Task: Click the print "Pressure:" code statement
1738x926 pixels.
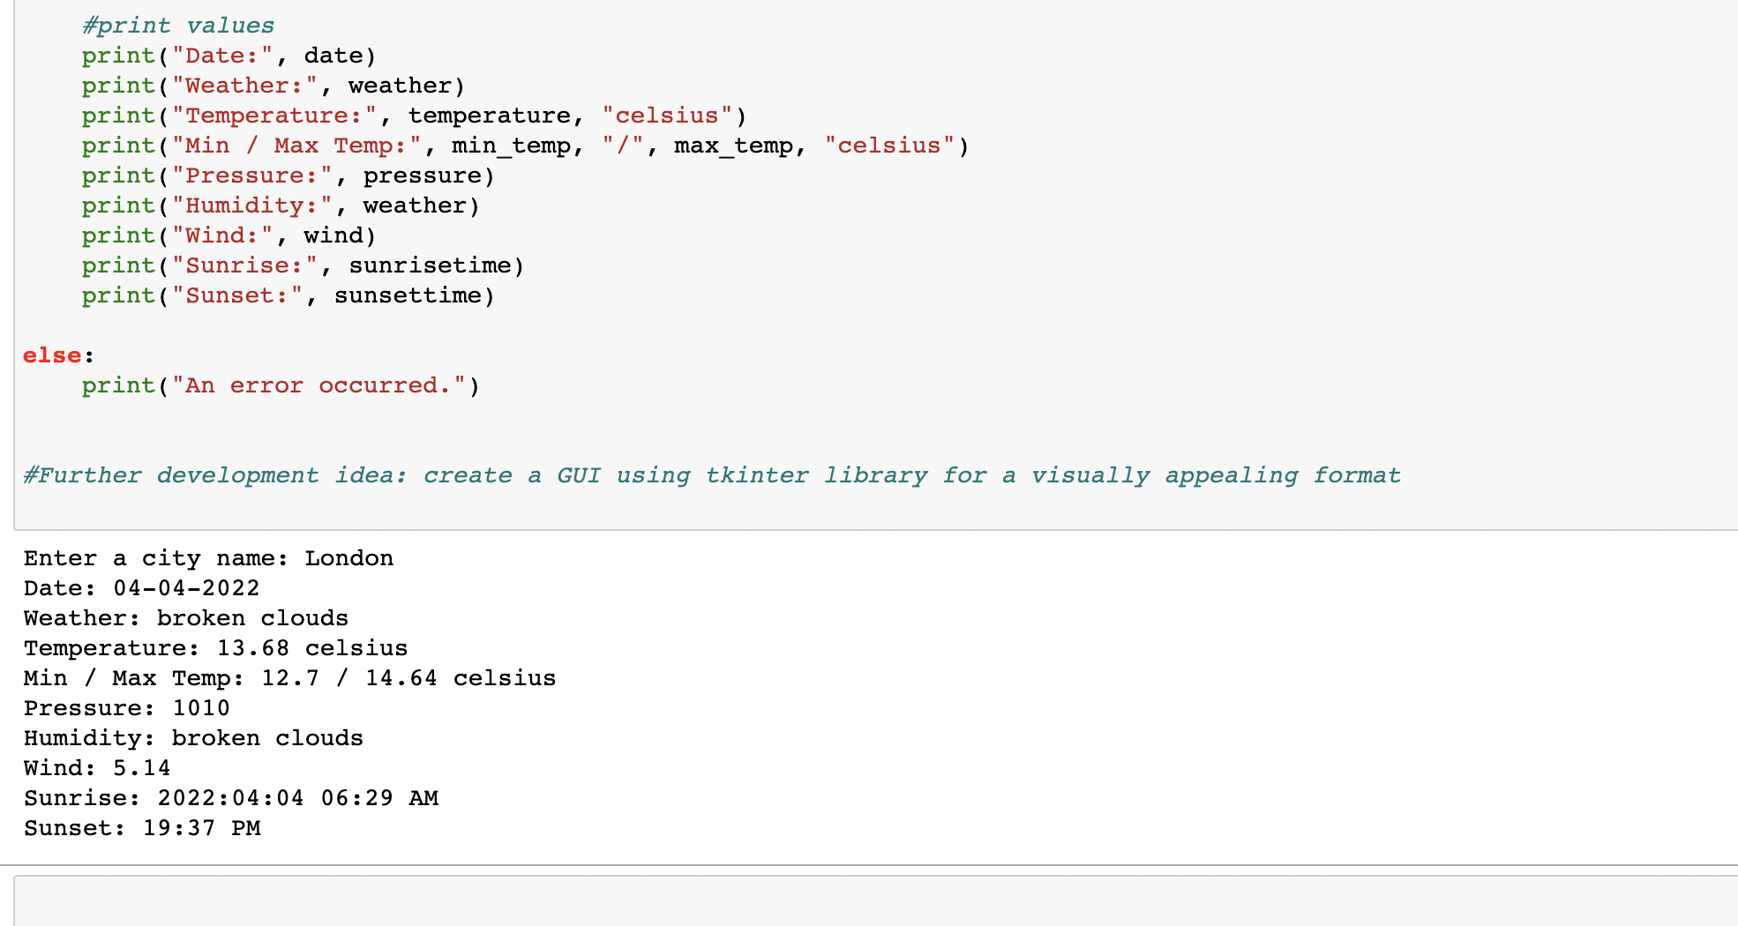Action: 288,175
